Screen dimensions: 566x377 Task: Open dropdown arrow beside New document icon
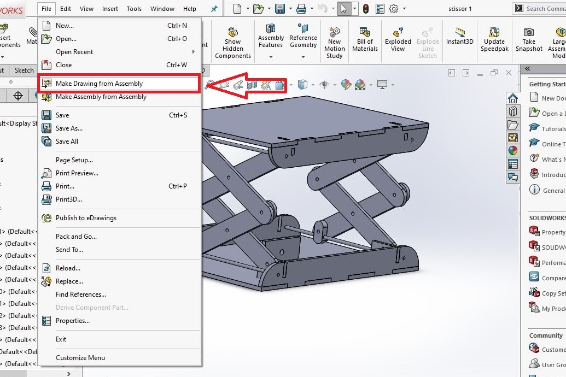[x=248, y=9]
